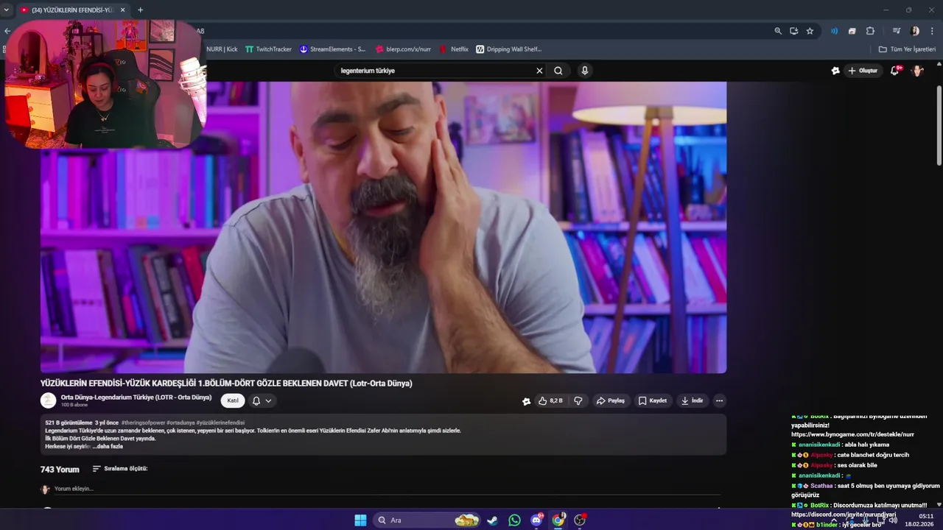Click the 743 Yorum comment count
Screen dimensions: 943x530
pyautogui.click(x=60, y=470)
